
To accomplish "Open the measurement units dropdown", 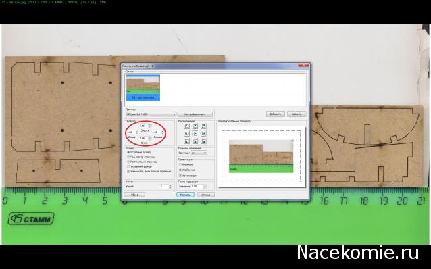I will (199, 153).
